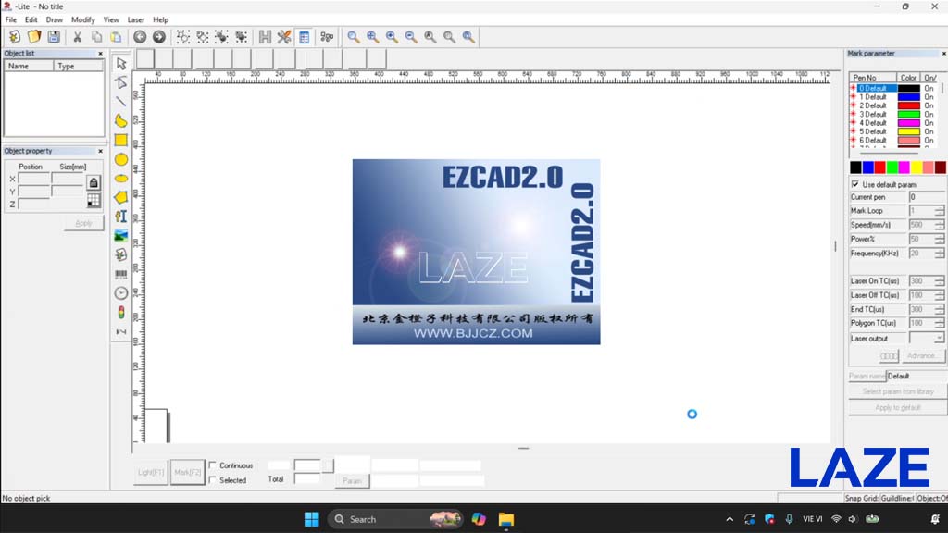Open the Modify menu
Image resolution: width=948 pixels, height=533 pixels.
82,20
